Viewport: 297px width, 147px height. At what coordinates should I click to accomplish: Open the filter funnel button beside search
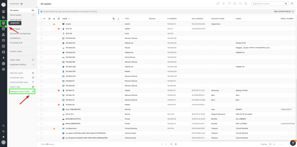click(x=292, y=3)
